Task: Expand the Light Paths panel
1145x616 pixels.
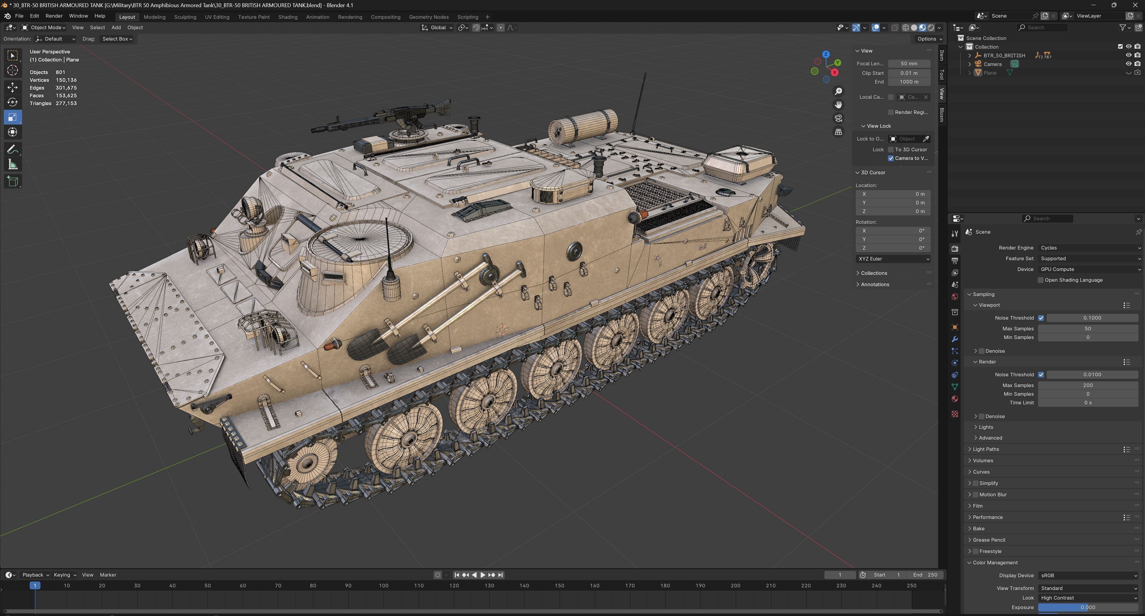Action: [x=986, y=449]
